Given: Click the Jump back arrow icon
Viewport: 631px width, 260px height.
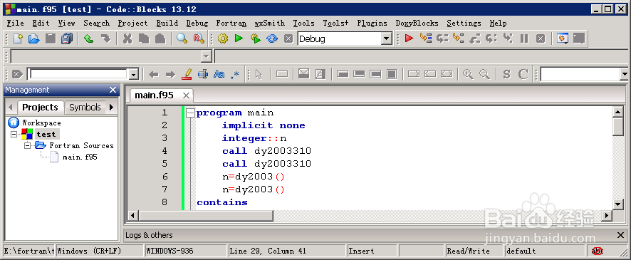Looking at the screenshot, I should click(x=154, y=75).
